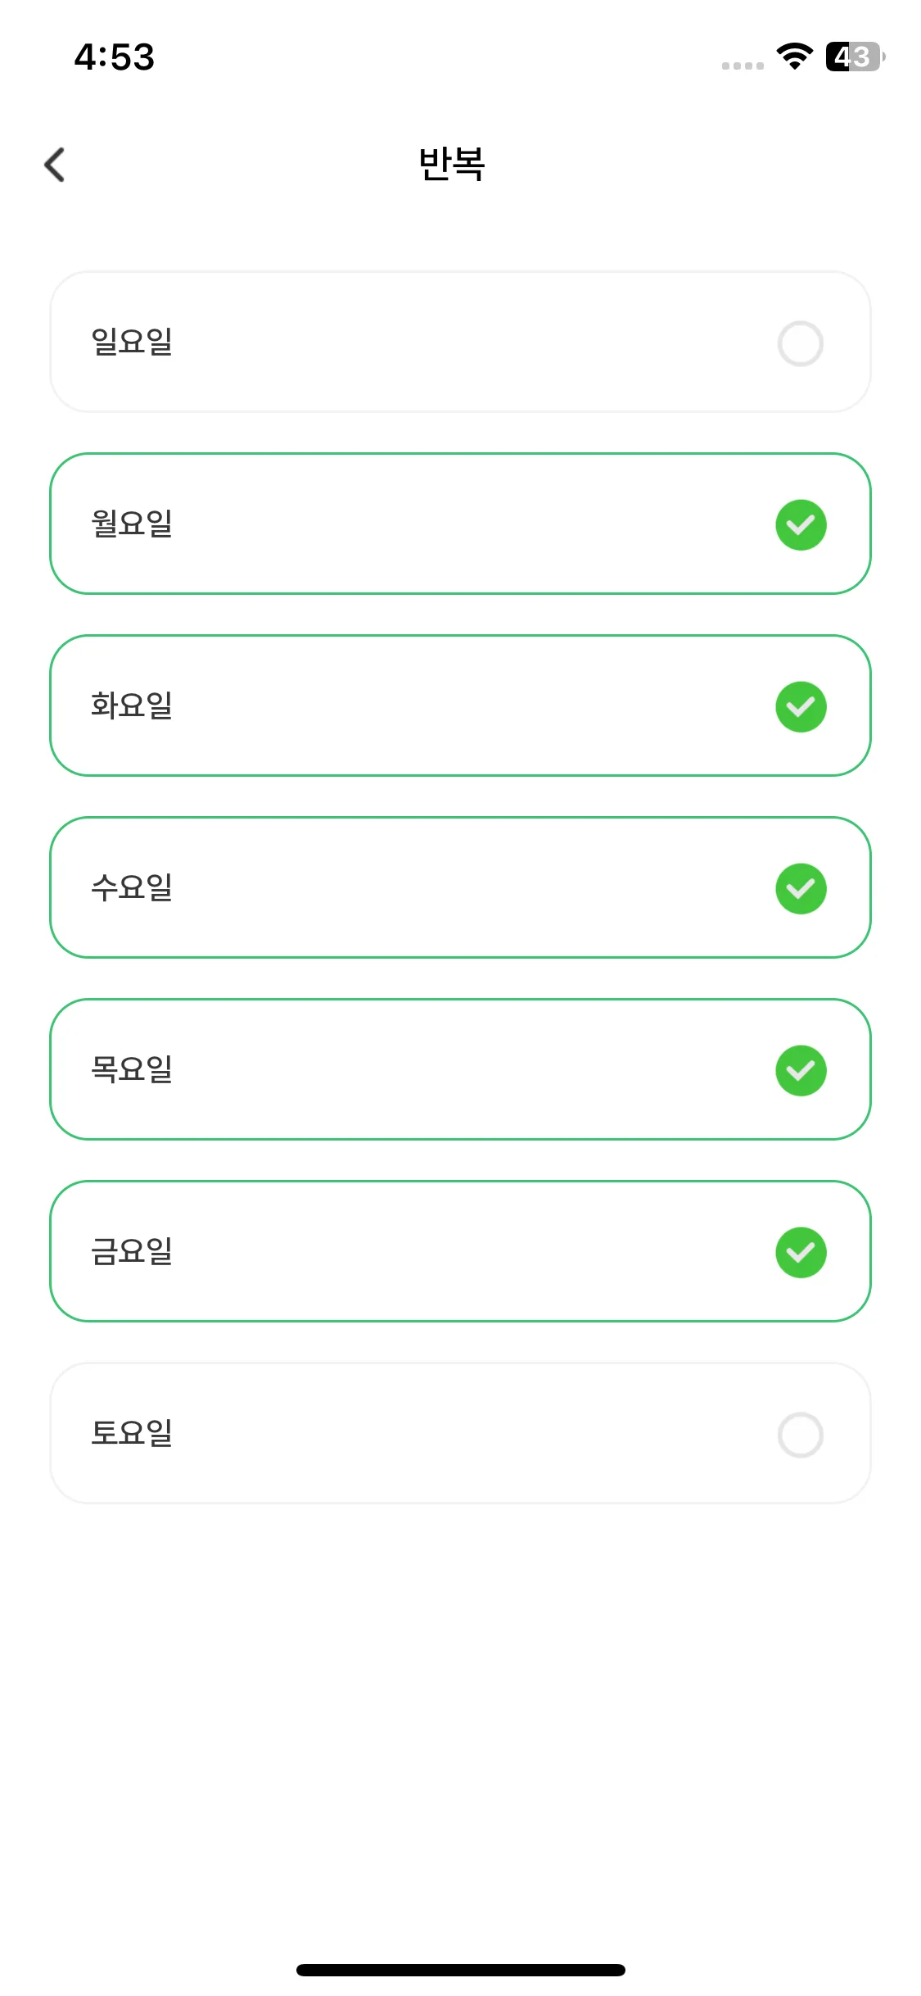Uncheck the green checkmark for 월요일
The width and height of the screenshot is (921, 1996).
coord(800,524)
